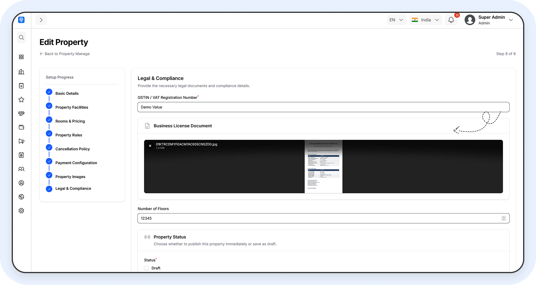Go to the Property Facilities step
Screen dimensions: 536x286
72,107
